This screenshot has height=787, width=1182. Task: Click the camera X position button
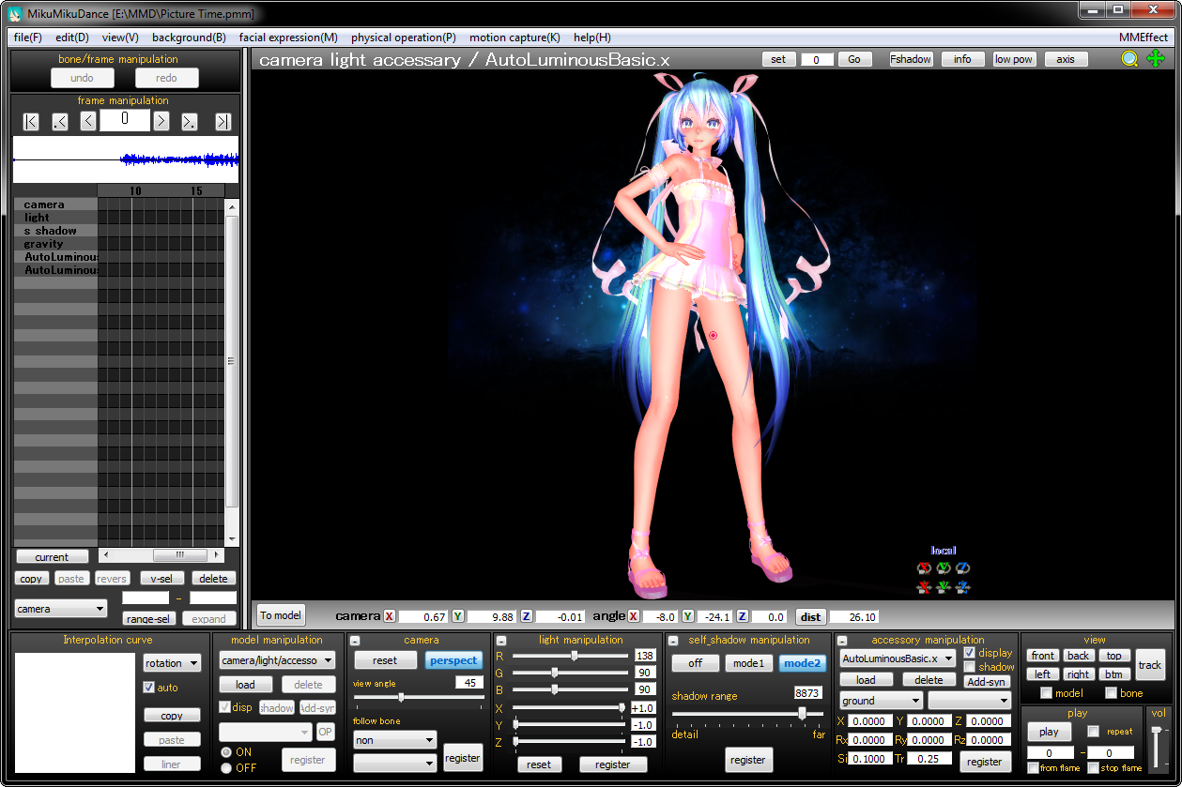(x=390, y=616)
